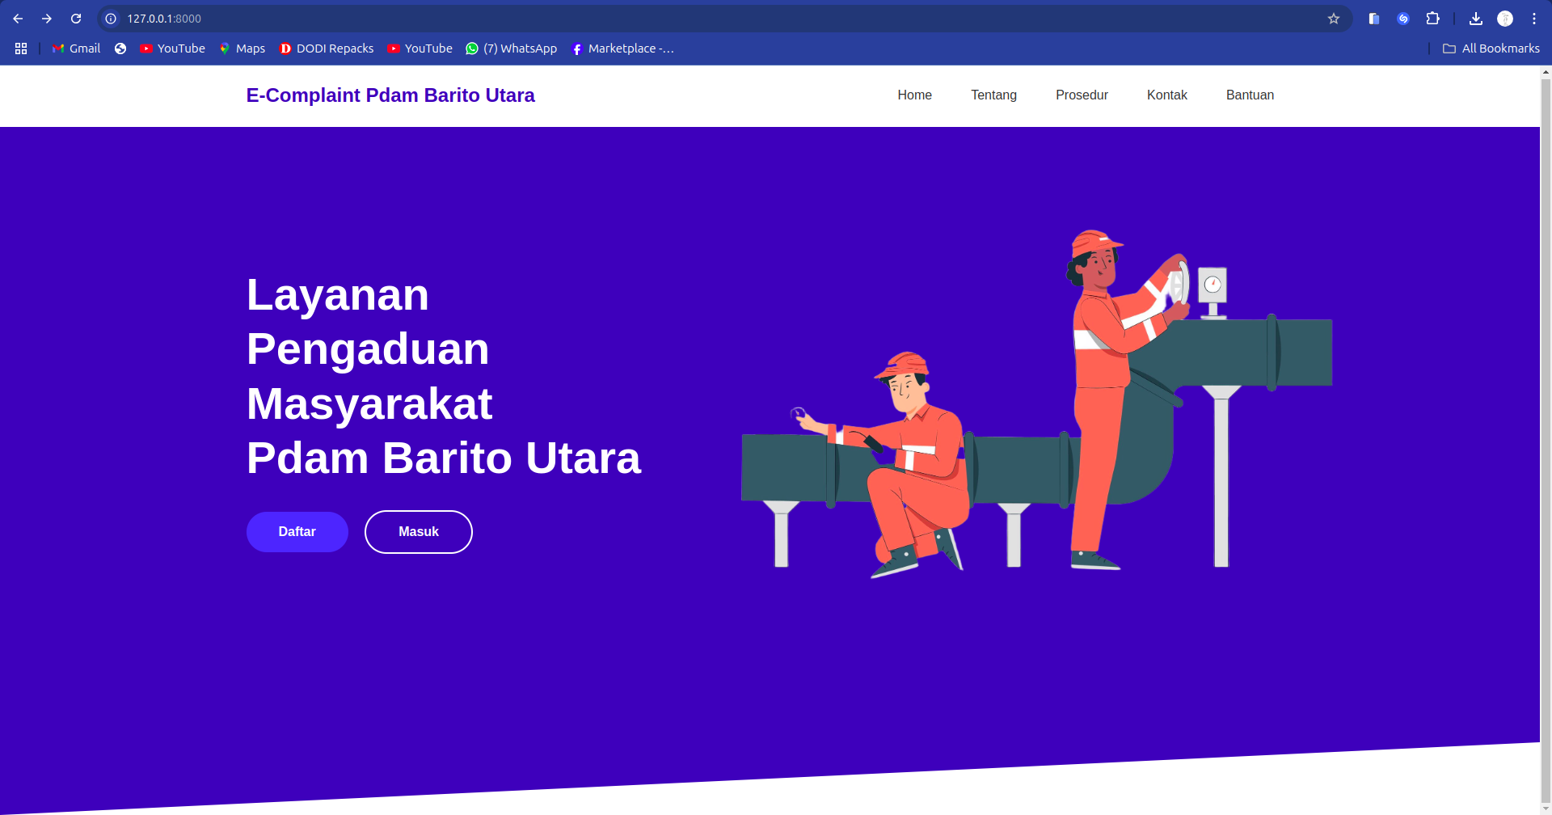Open YouTube from the bookmarks bar
Viewport: 1552px width, 815px height.
[x=172, y=48]
